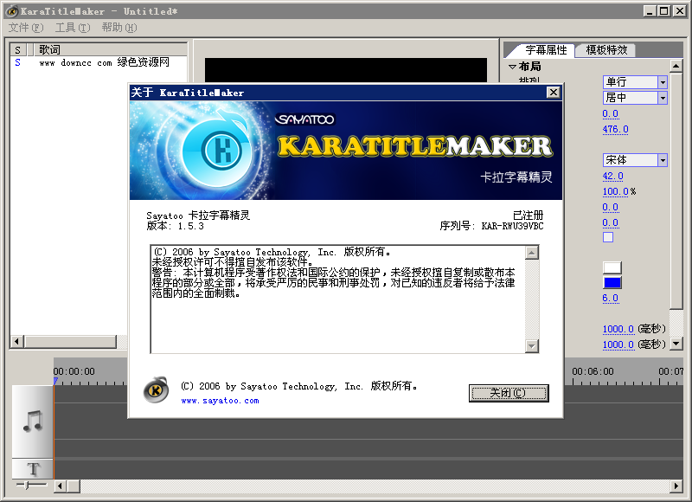Toggle the empty checkbox in the properties panel
This screenshot has width=692, height=502.
[608, 237]
